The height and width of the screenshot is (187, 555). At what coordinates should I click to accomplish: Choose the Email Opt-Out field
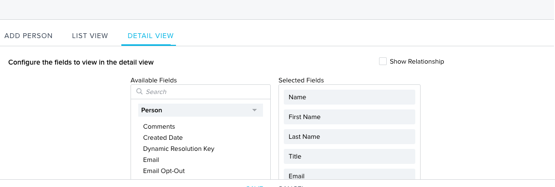(x=164, y=171)
